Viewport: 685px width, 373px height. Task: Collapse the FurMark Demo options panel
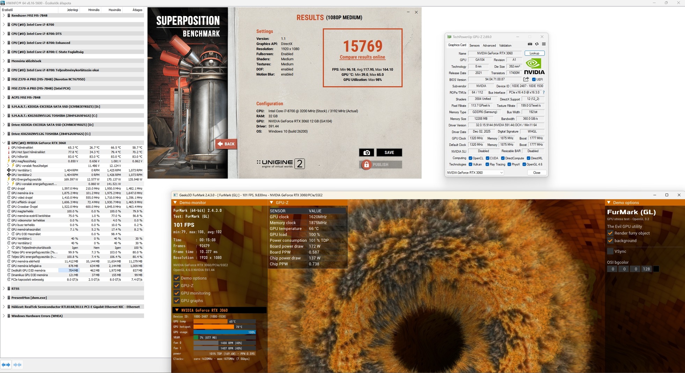609,203
